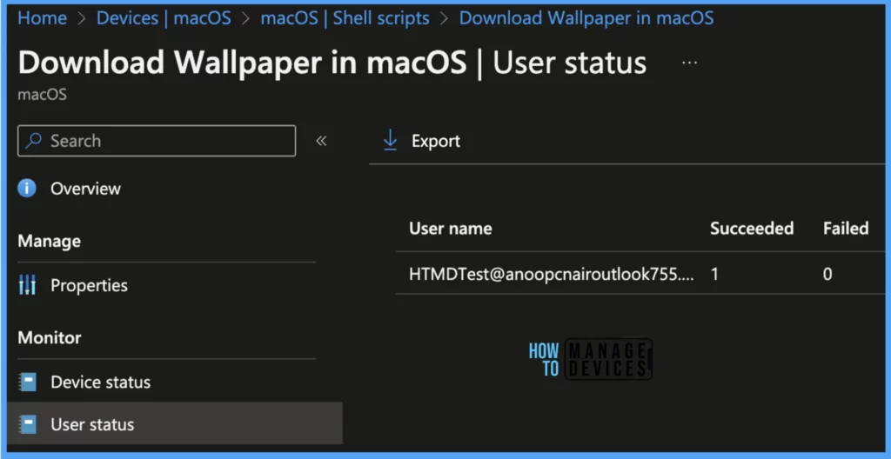Click the Overview info icon
Image resolution: width=891 pixels, height=459 pixels.
(x=27, y=189)
